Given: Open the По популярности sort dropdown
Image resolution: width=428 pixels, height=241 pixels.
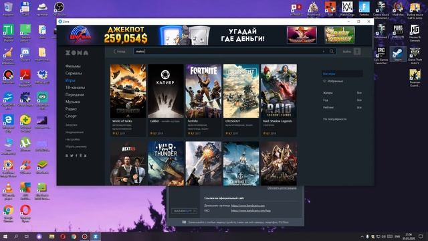Looking at the screenshot, I should coord(334,119).
